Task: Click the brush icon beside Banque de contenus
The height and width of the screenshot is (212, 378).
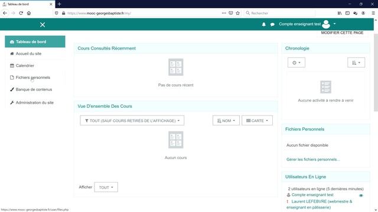Action: (12, 90)
